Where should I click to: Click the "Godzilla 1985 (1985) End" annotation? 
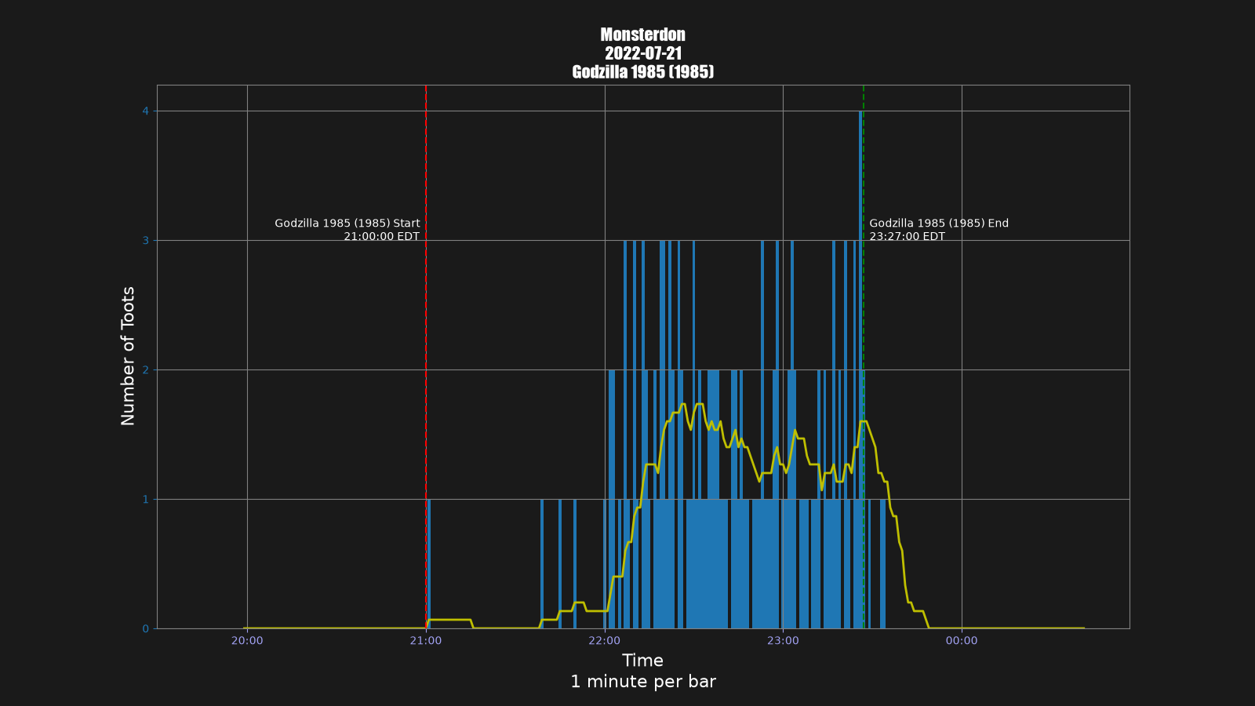939,224
